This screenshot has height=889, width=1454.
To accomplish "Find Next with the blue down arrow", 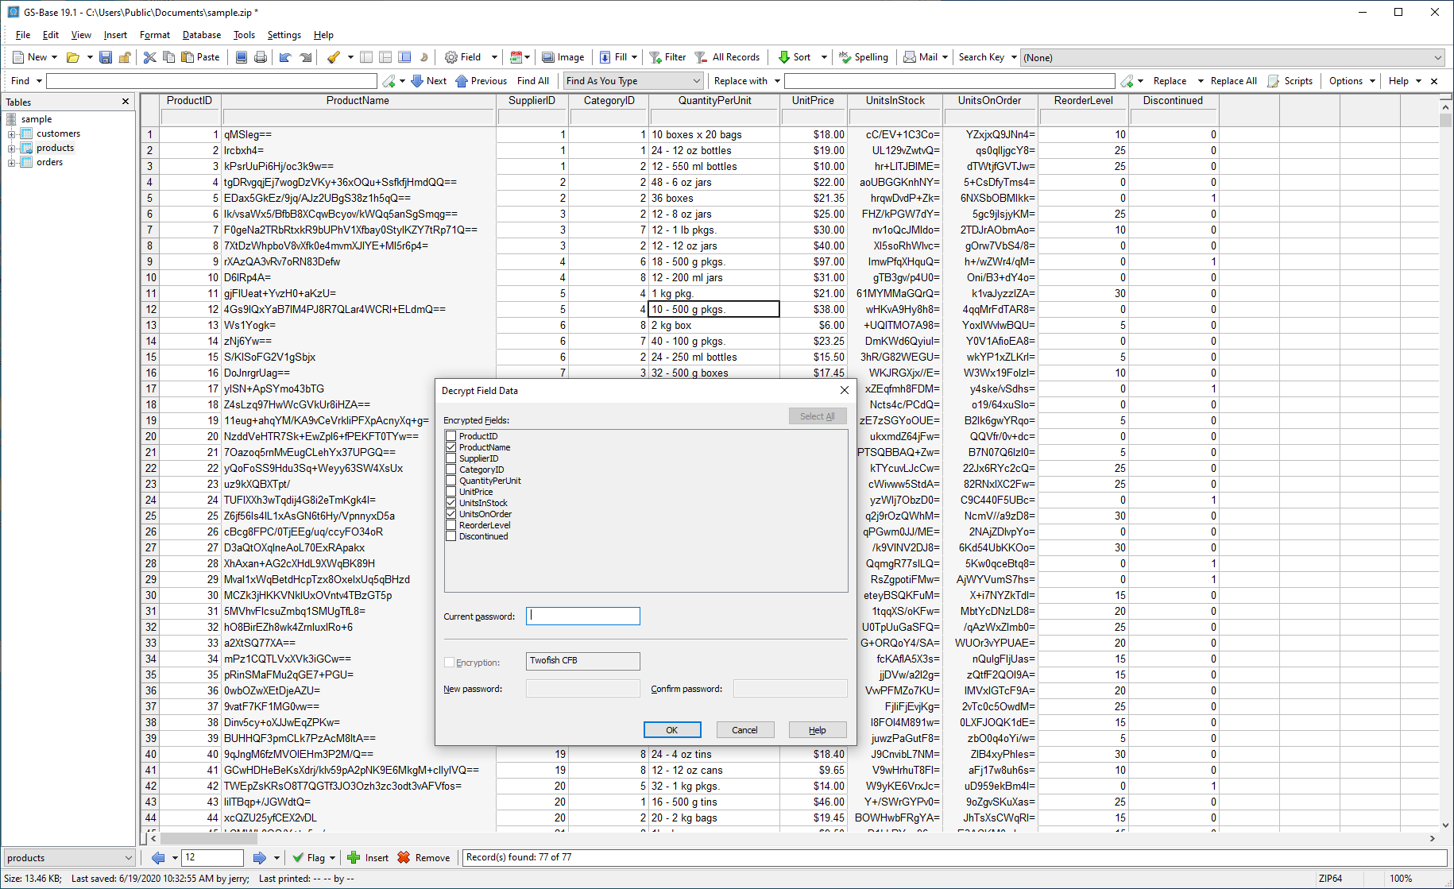I will (417, 81).
